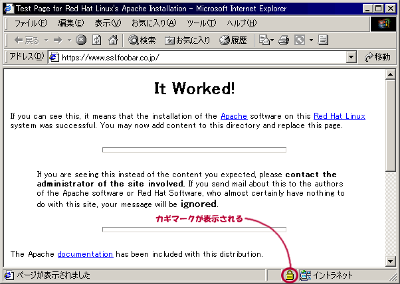Click the Stop loading toolbar icon
Screen dimensions: 400x284
[81, 40]
